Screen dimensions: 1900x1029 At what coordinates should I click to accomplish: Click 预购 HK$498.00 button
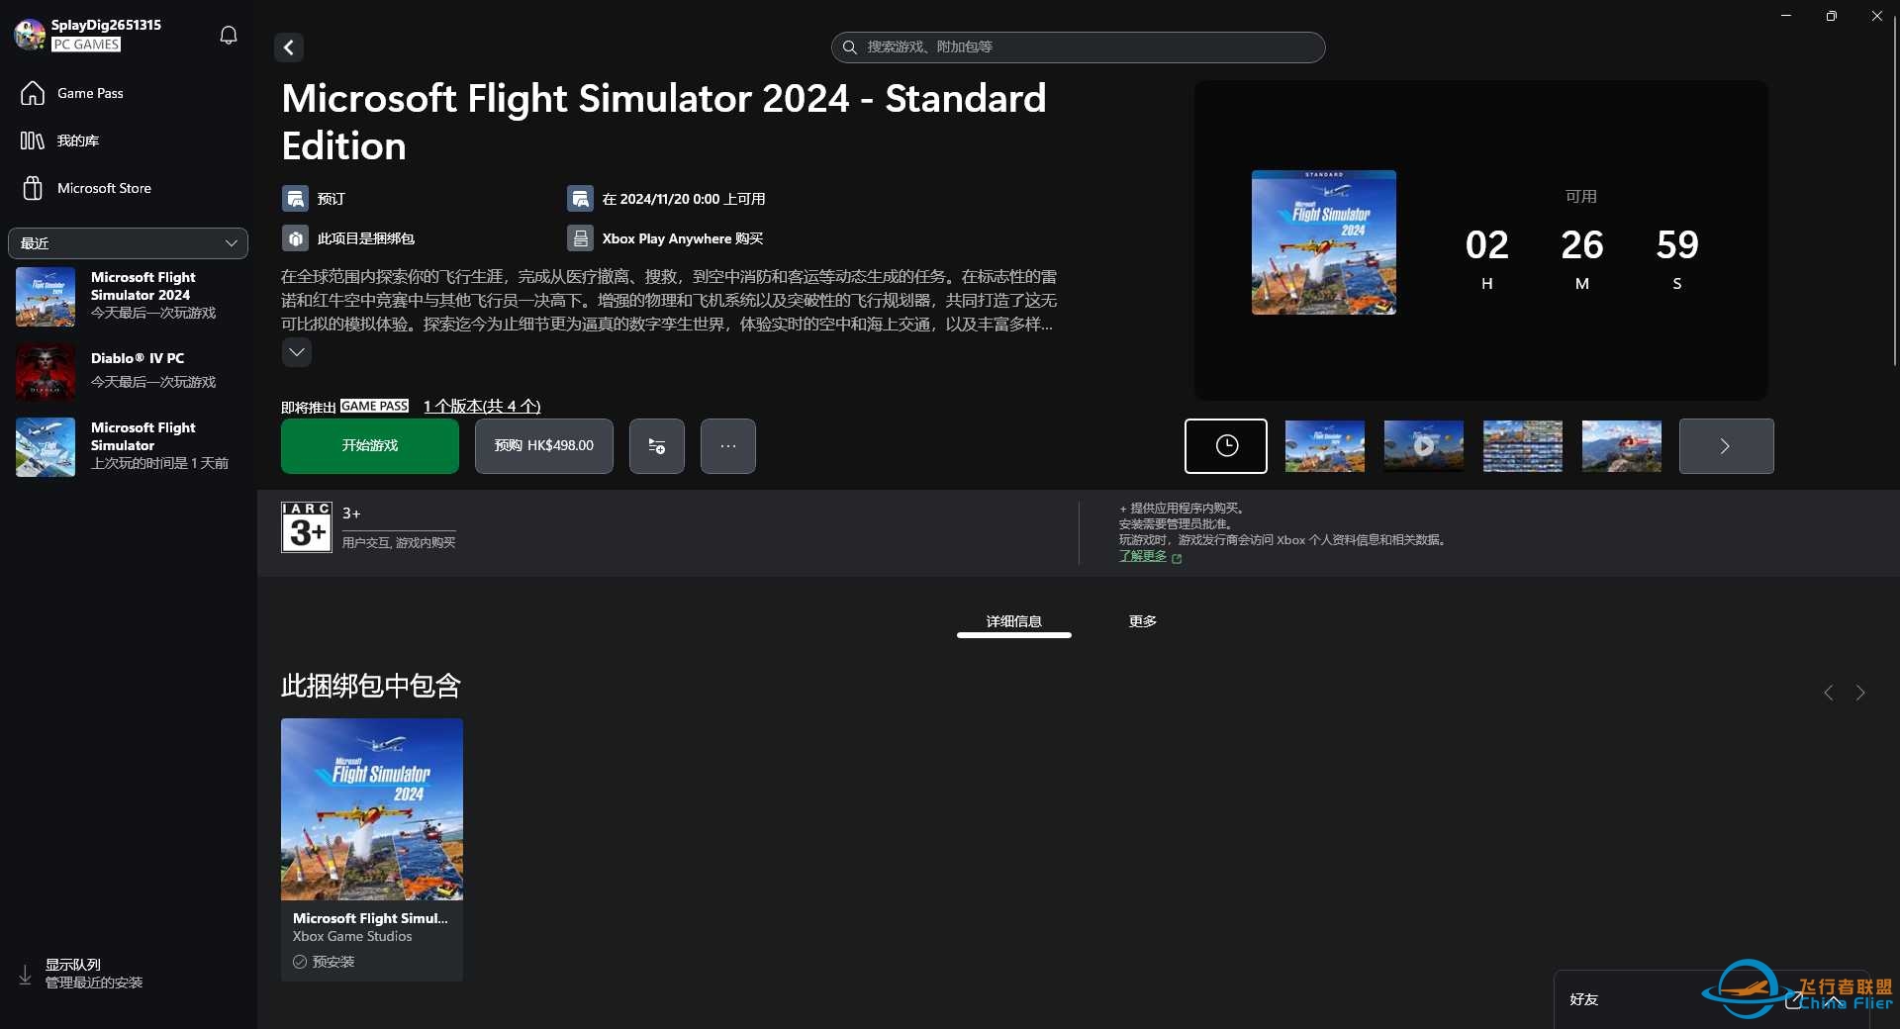pyautogui.click(x=544, y=446)
